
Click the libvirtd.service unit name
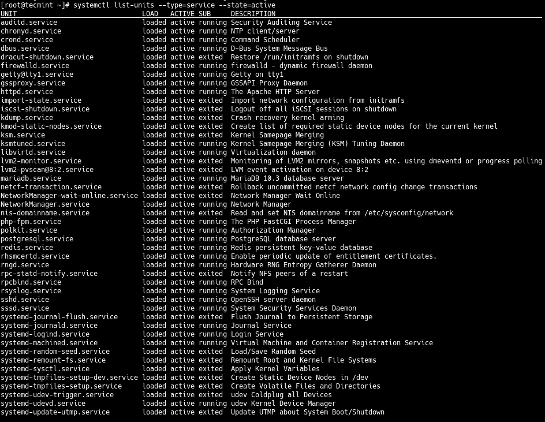[33, 152]
